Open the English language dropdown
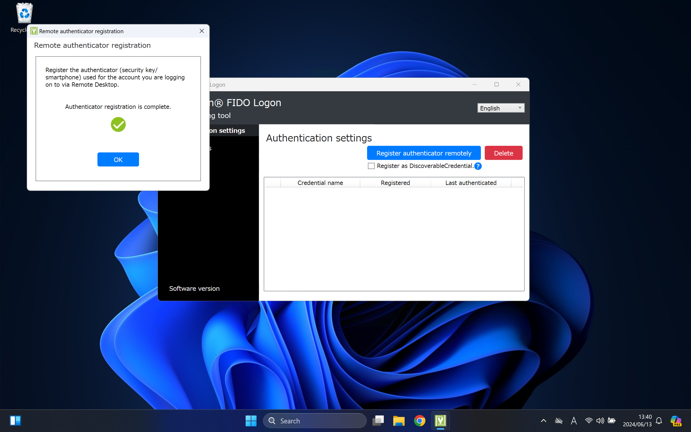The width and height of the screenshot is (691, 432). 501,108
